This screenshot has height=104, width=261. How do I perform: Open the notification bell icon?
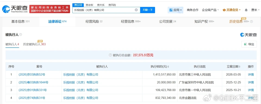point(246,10)
